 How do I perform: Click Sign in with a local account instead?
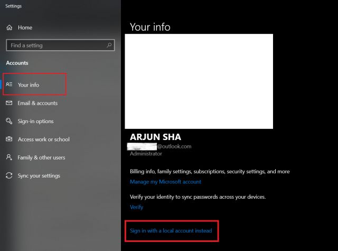pos(171,231)
